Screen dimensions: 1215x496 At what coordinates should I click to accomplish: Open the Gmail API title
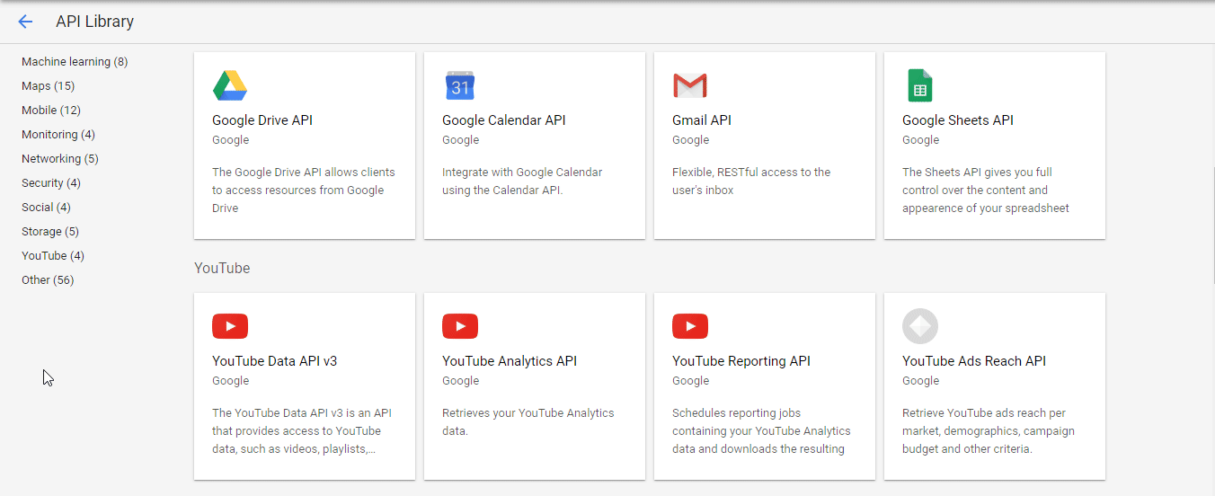tap(702, 120)
